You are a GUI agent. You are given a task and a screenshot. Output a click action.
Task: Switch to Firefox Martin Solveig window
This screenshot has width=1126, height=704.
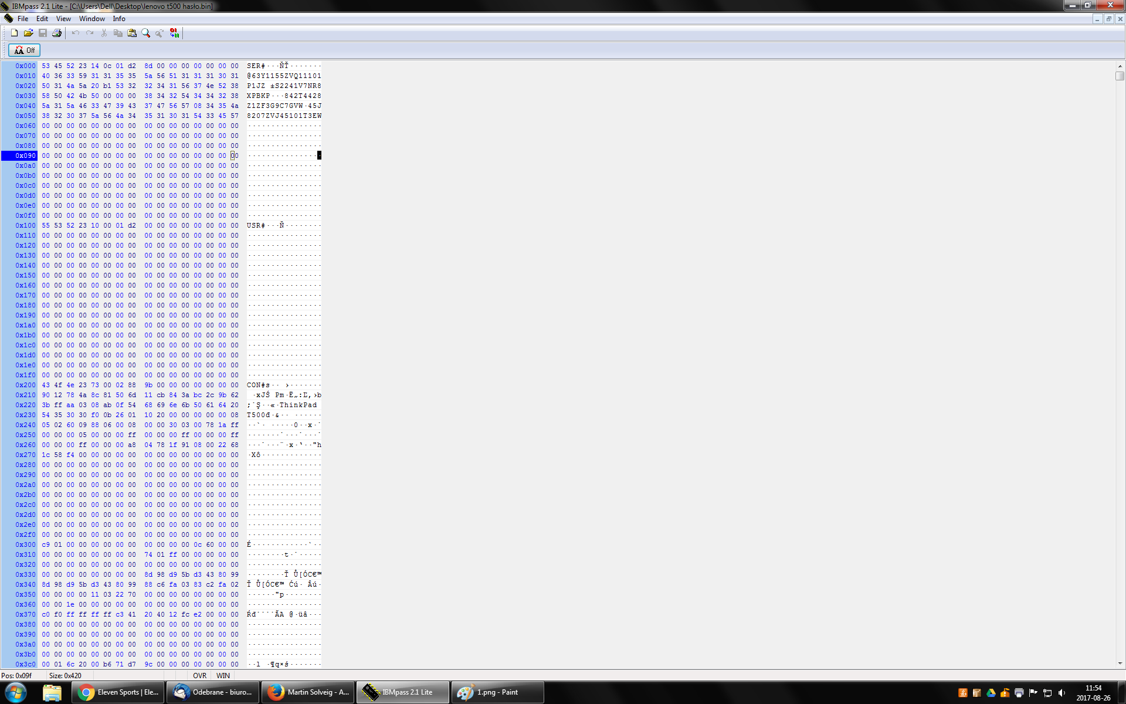(x=308, y=692)
